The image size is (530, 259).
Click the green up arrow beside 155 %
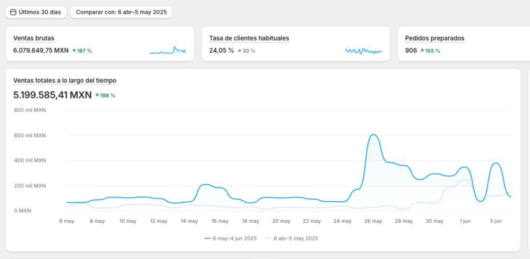point(422,51)
